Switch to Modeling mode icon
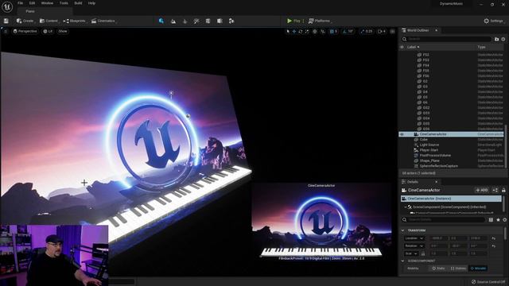This screenshot has width=509, height=286. 208,21
